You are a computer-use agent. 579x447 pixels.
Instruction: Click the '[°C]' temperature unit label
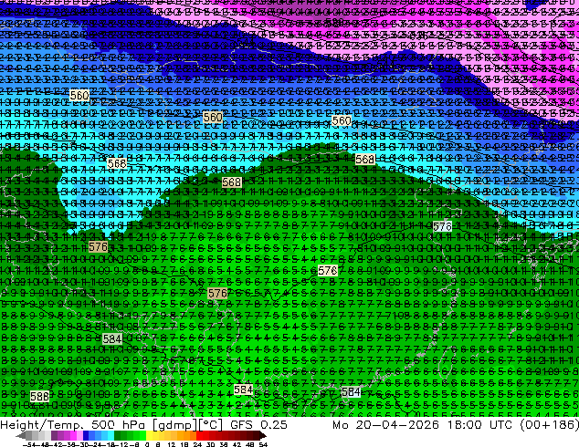click(x=210, y=425)
